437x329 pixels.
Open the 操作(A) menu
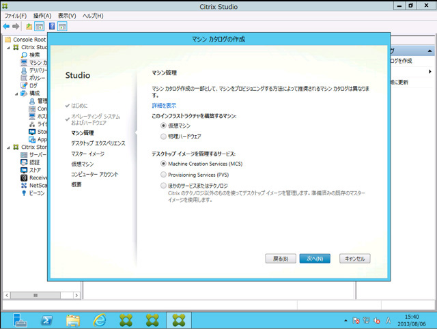pyautogui.click(x=42, y=16)
